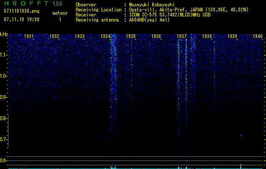The image size is (266, 169).
Task: Select the antenna text A504HB(yagi 4el)
Action: coord(149,20)
